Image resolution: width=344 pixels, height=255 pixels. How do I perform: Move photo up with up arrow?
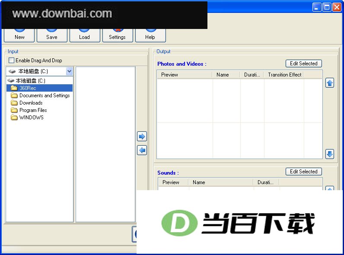pos(329,83)
